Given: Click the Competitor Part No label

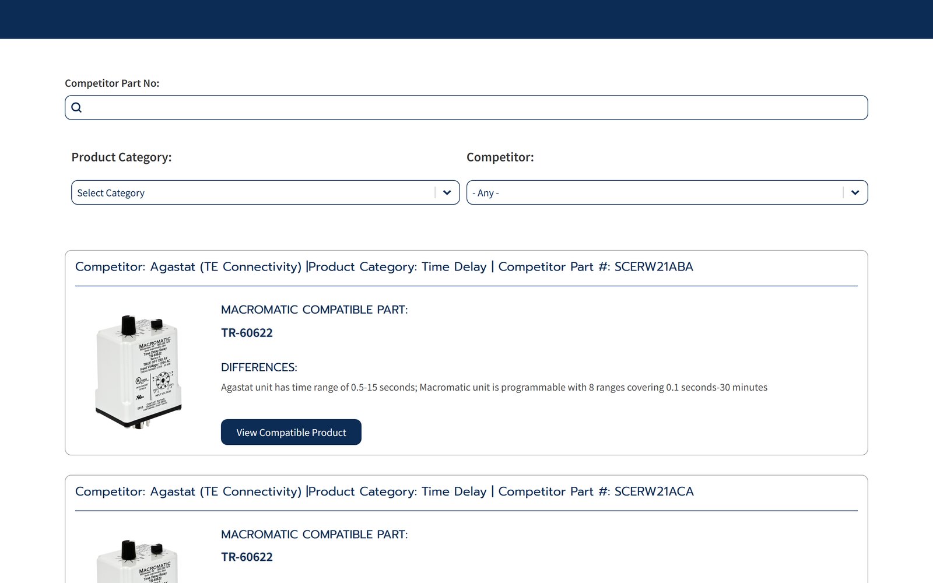Looking at the screenshot, I should [x=112, y=83].
